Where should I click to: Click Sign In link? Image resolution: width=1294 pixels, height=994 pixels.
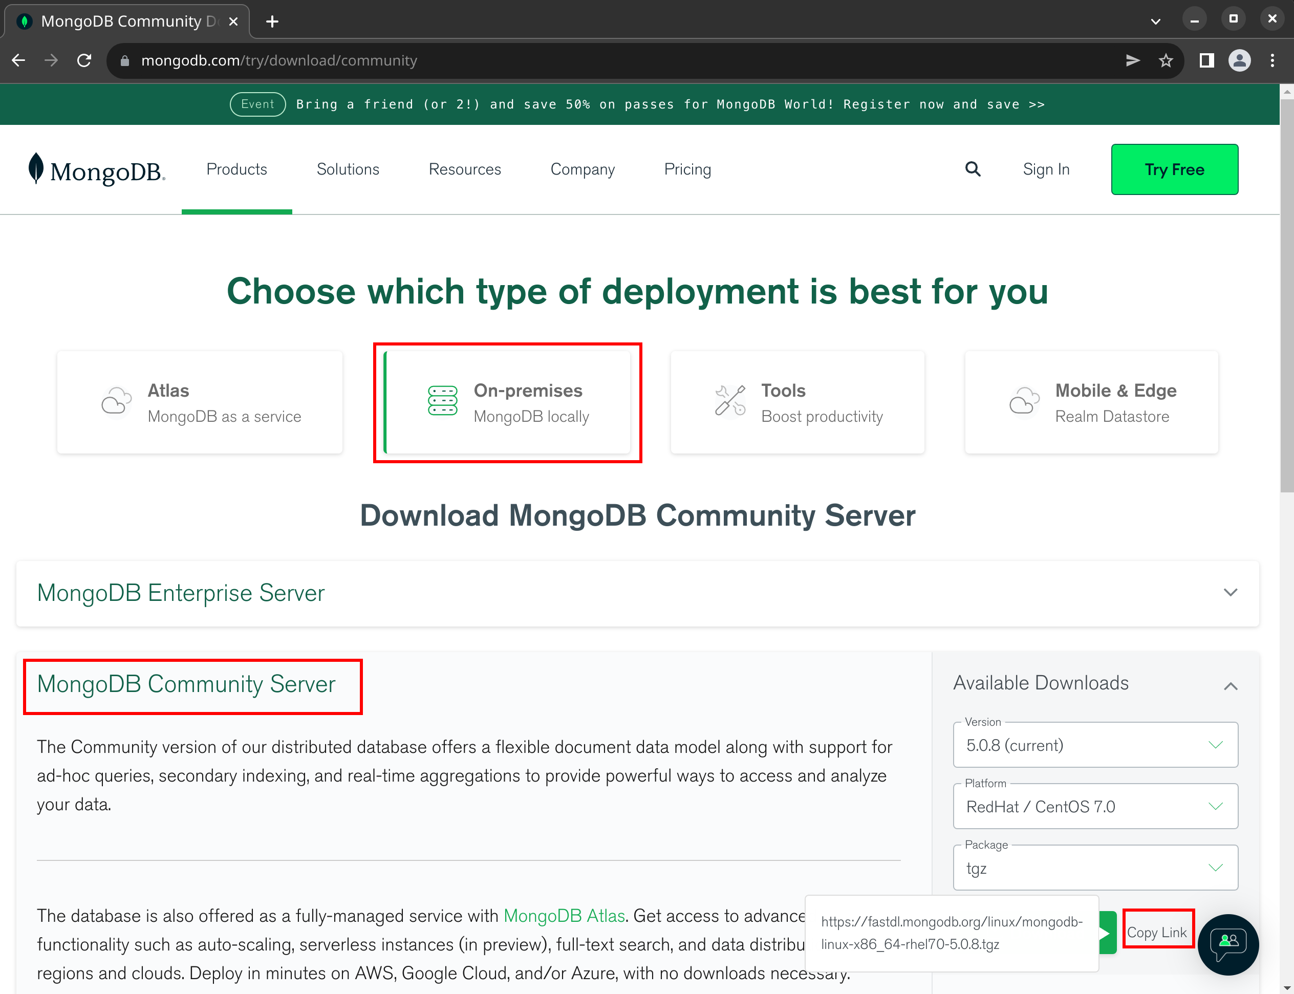point(1046,169)
